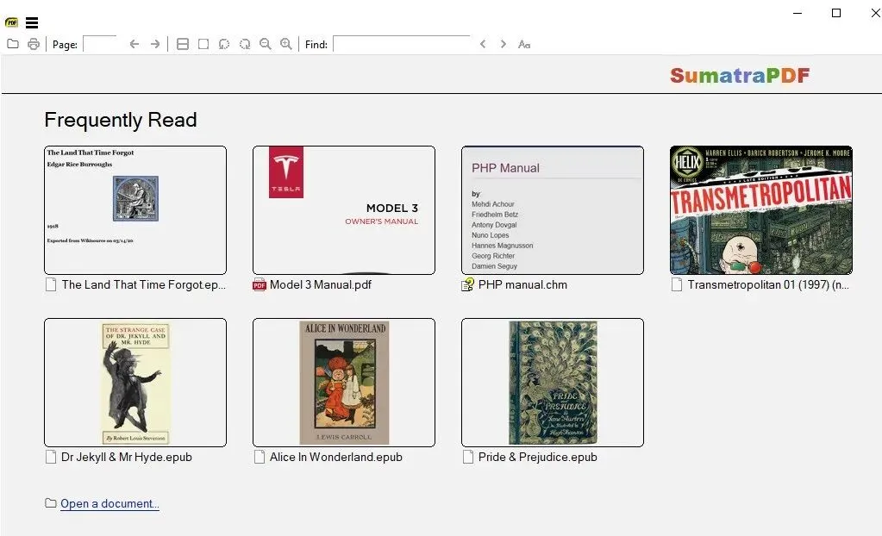Click 'Pride & Prejudice.epub' file name
The height and width of the screenshot is (536, 882).
(538, 457)
